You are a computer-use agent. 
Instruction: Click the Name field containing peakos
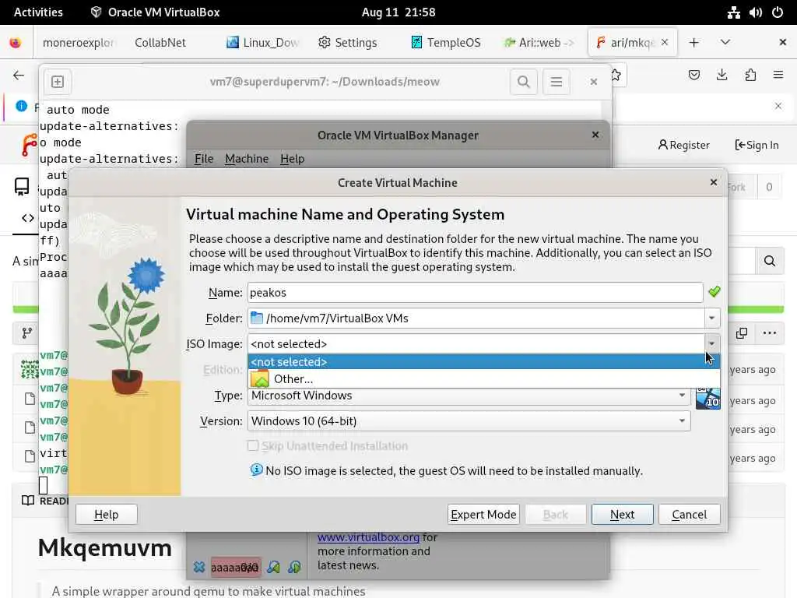pos(476,293)
